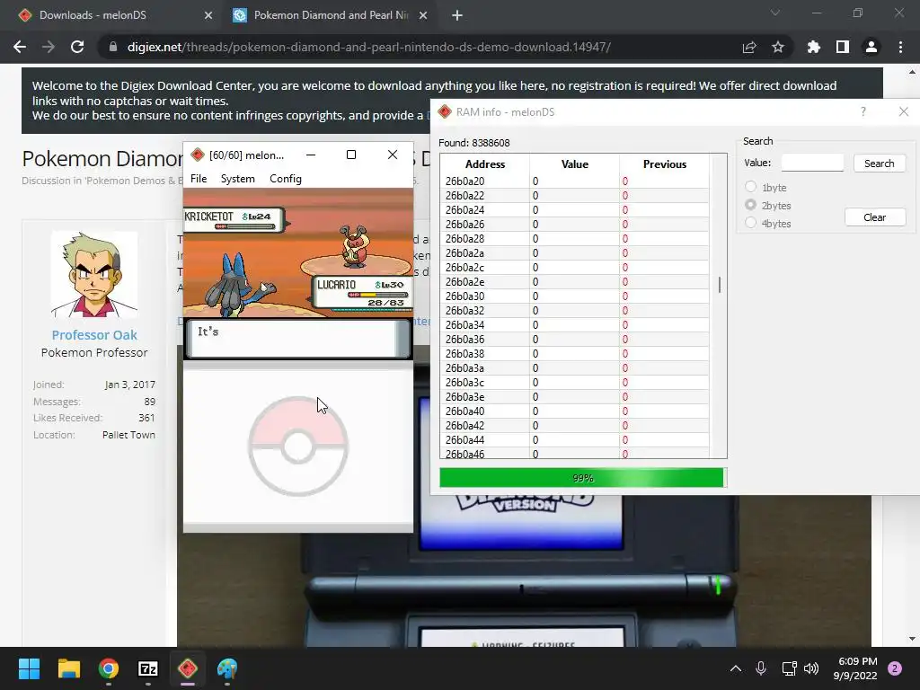Click the melonDS taskbar icon
The height and width of the screenshot is (690, 920).
(x=188, y=668)
